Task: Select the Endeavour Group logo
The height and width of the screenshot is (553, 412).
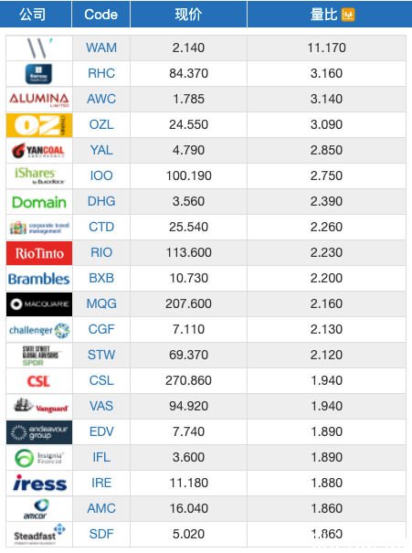Action: point(39,432)
